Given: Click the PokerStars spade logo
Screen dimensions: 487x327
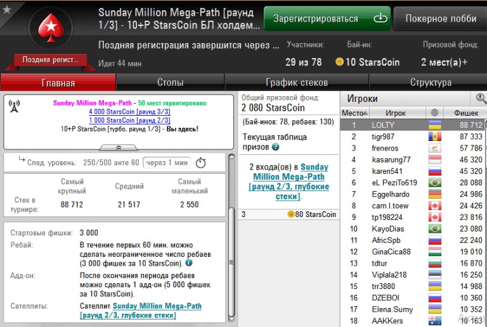Looking at the screenshot, I should (49, 30).
